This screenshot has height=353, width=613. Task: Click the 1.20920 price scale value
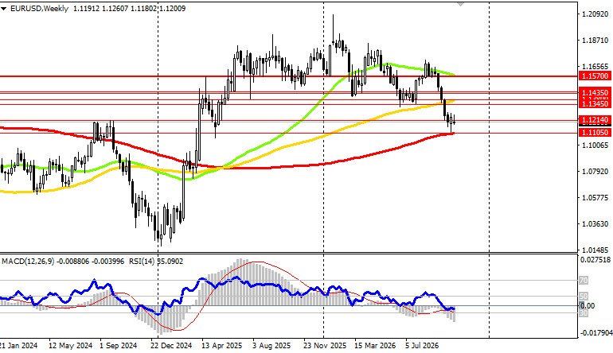tap(595, 14)
